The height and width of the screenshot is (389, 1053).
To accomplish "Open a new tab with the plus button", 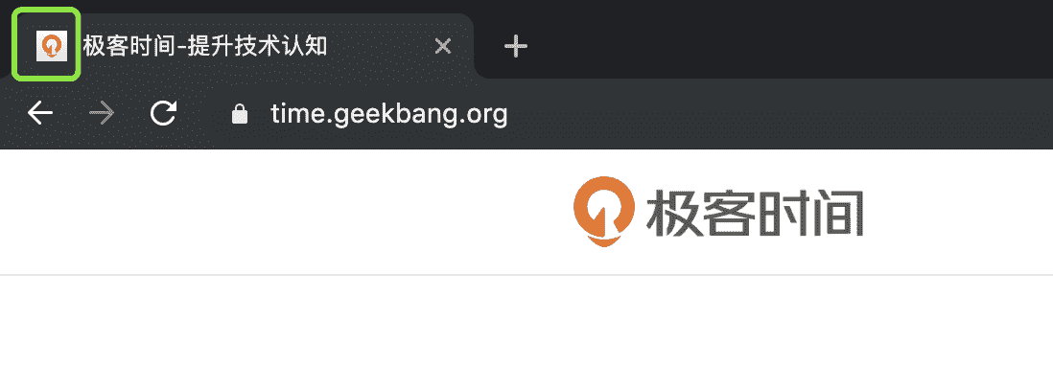I will [516, 46].
